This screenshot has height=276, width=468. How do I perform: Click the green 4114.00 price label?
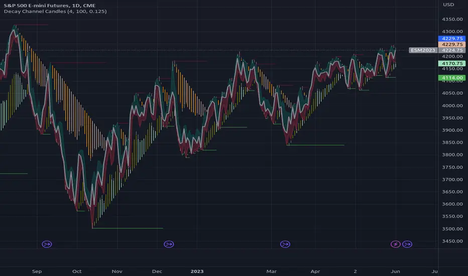(x=452, y=78)
